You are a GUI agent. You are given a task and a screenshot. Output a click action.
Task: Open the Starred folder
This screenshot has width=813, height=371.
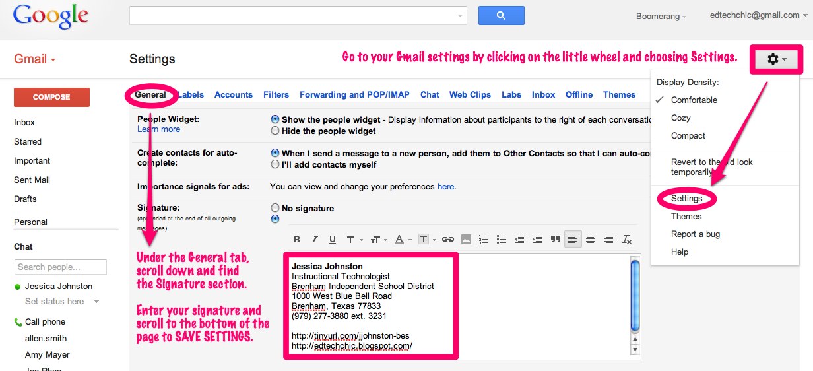[x=28, y=142]
